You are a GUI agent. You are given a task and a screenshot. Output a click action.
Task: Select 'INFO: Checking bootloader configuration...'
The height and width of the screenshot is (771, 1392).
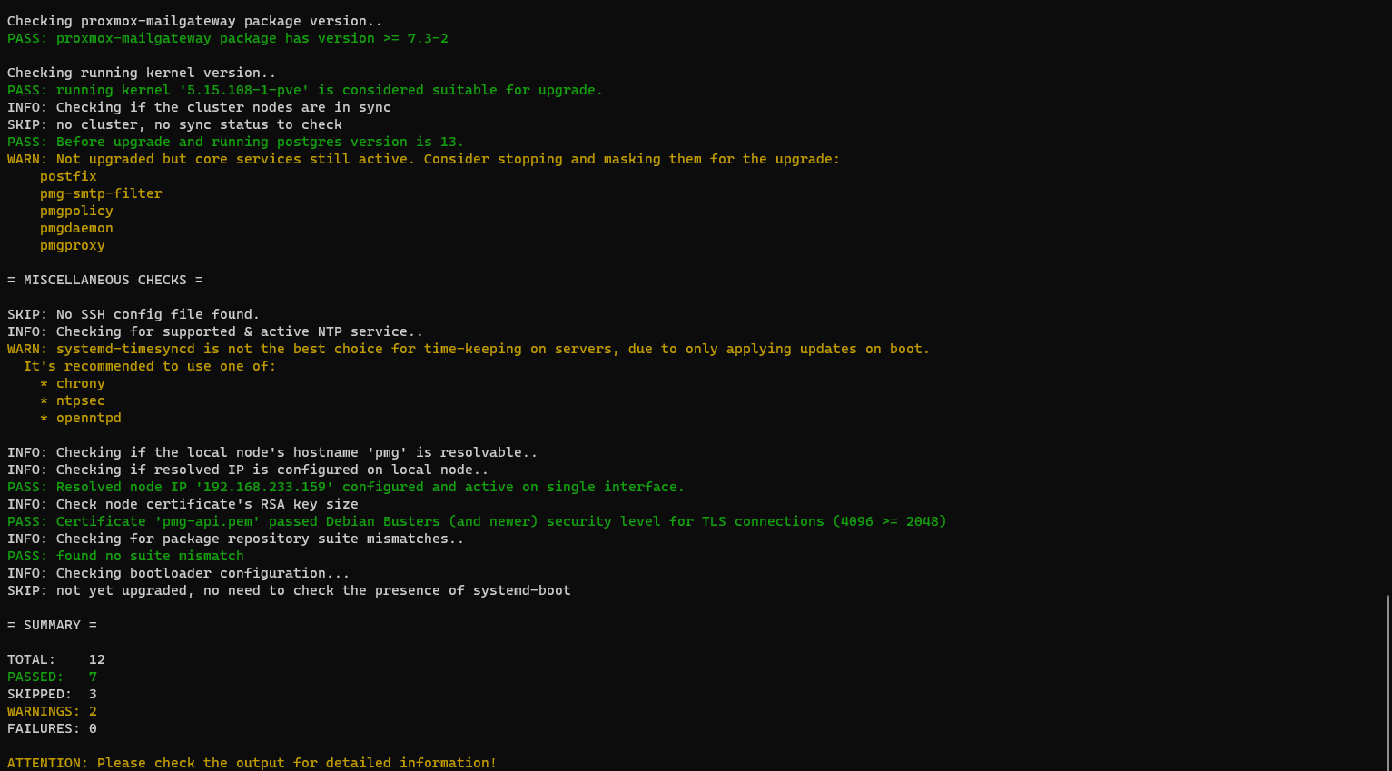(179, 573)
